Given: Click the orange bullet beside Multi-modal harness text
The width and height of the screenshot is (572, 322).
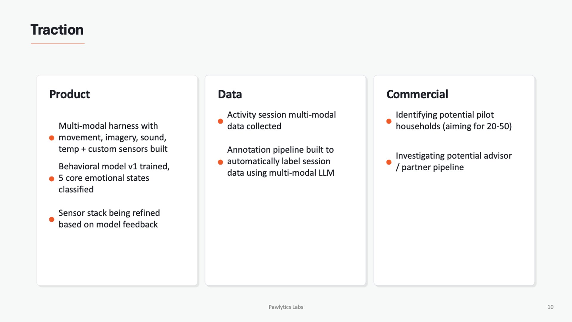Looking at the screenshot, I should click(x=52, y=138).
